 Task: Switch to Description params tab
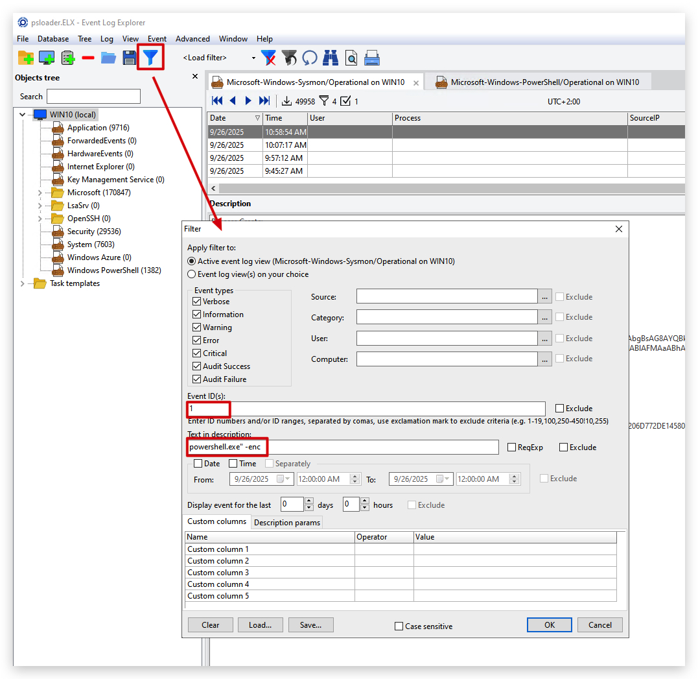286,522
